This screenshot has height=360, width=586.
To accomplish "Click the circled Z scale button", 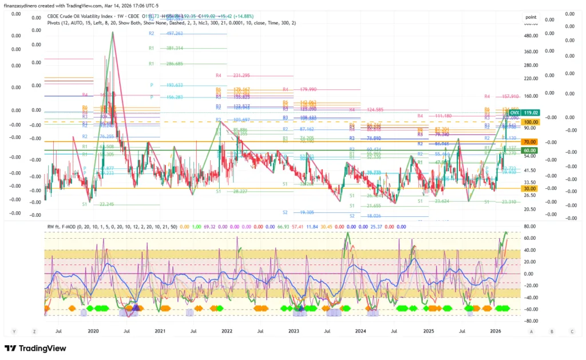I will coord(34,331).
